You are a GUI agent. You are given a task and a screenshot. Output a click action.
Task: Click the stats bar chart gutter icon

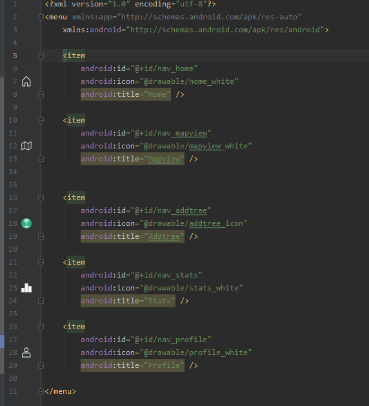pos(26,288)
